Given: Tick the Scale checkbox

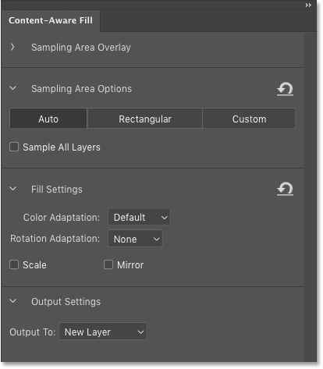Looking at the screenshot, I should [x=14, y=264].
